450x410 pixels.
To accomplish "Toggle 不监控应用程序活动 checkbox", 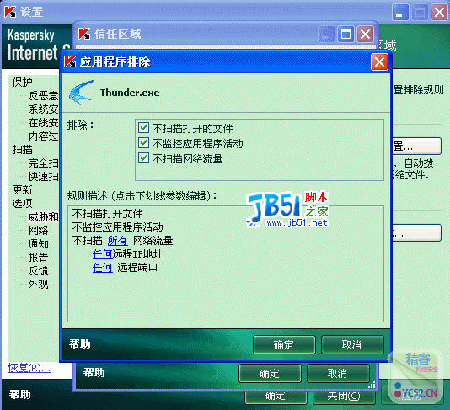I will [143, 143].
